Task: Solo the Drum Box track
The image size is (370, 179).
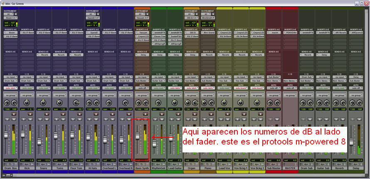Action: coord(7,119)
